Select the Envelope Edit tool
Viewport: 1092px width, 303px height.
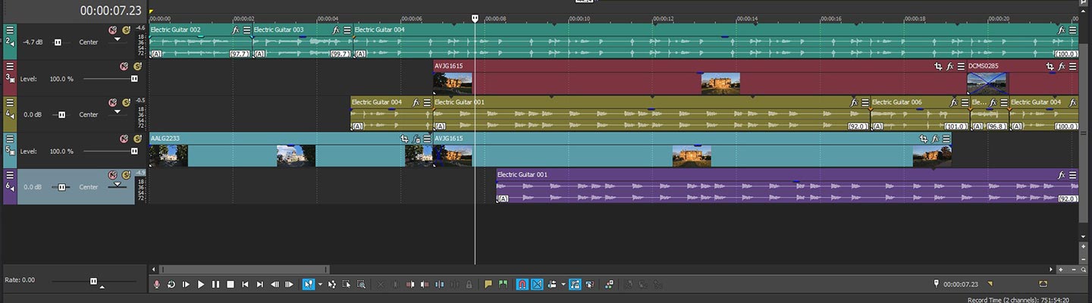click(331, 284)
